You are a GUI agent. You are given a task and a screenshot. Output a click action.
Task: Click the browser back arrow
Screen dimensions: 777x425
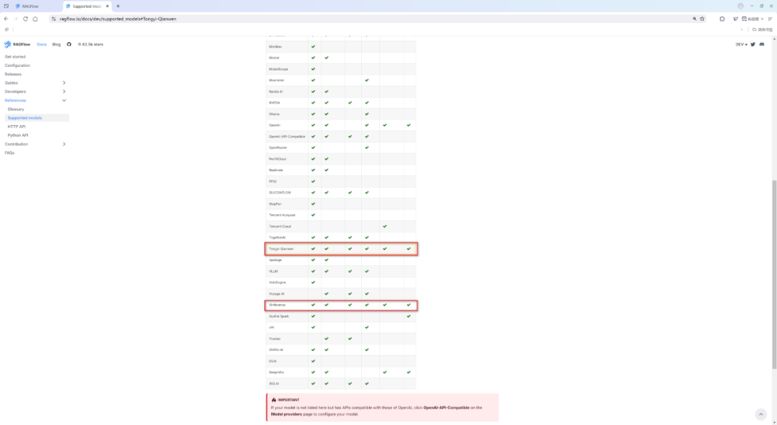click(x=6, y=19)
